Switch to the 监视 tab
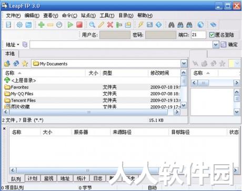The height and width of the screenshot is (191, 242). pyautogui.click(x=49, y=178)
